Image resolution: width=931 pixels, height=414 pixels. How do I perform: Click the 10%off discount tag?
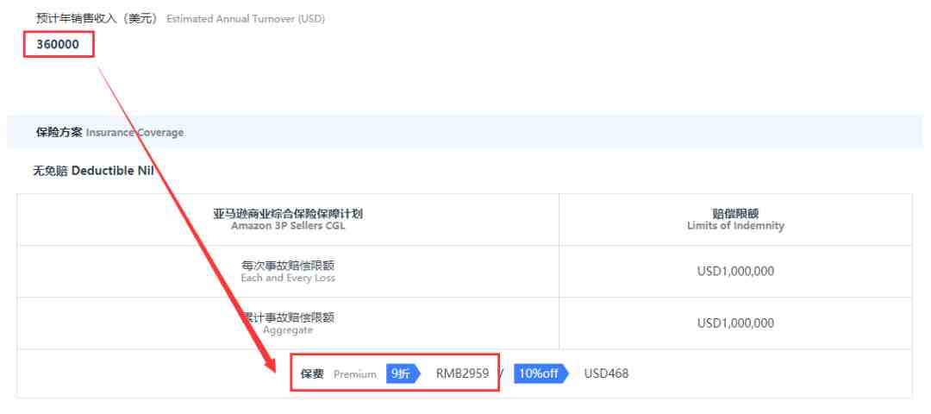[x=540, y=373]
